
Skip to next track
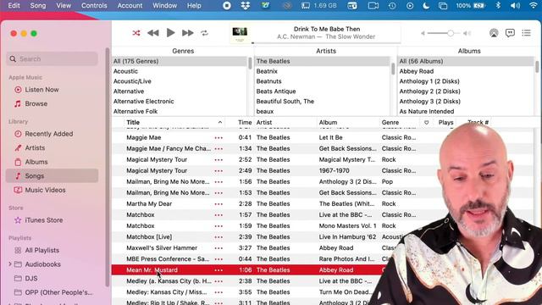point(188,33)
